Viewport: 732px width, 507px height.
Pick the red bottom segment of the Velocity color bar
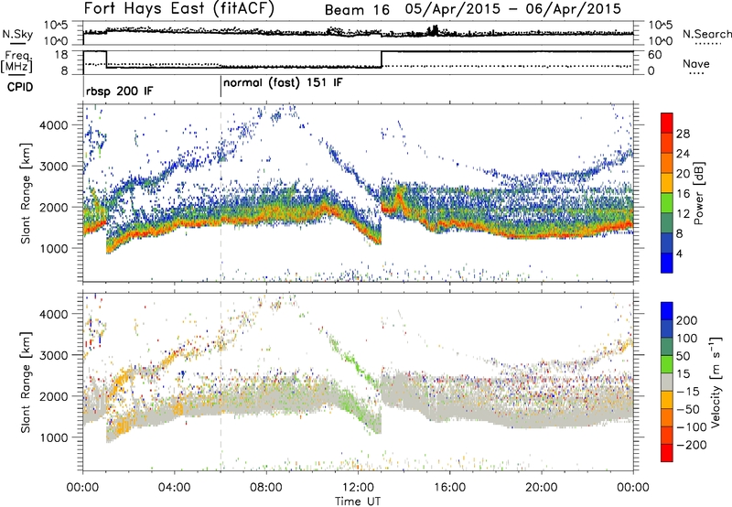click(667, 453)
